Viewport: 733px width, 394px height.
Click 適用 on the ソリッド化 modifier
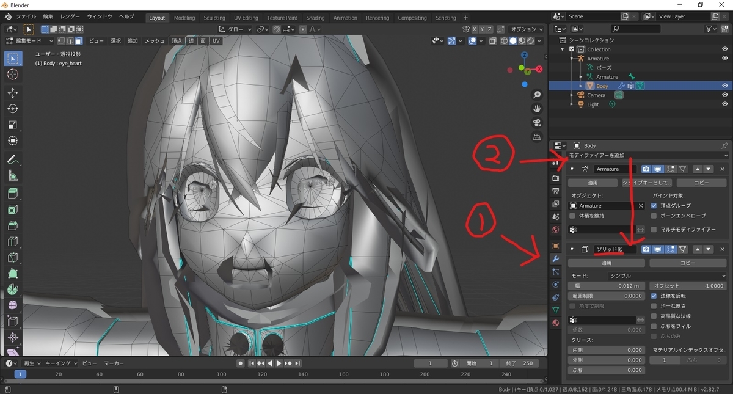tap(607, 263)
